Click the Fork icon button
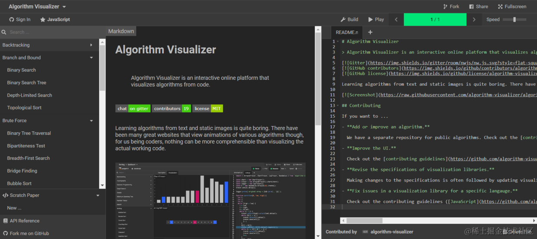Image resolution: width=537 pixels, height=239 pixels. tap(451, 6)
